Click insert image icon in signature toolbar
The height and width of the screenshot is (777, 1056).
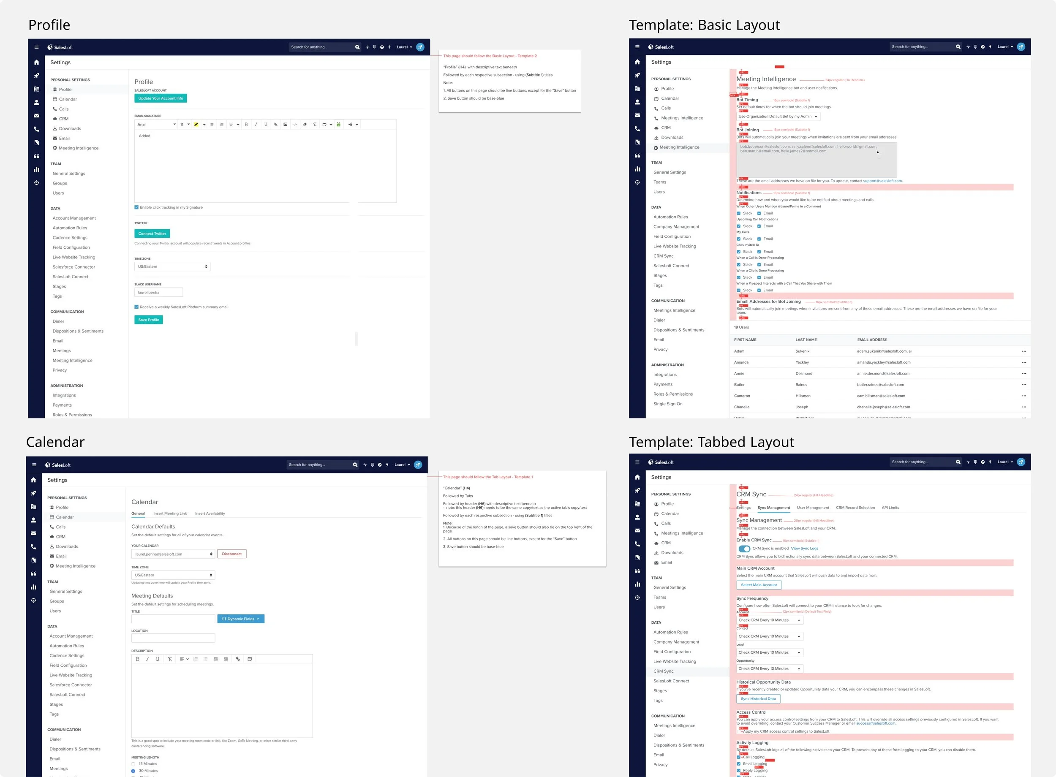click(285, 125)
